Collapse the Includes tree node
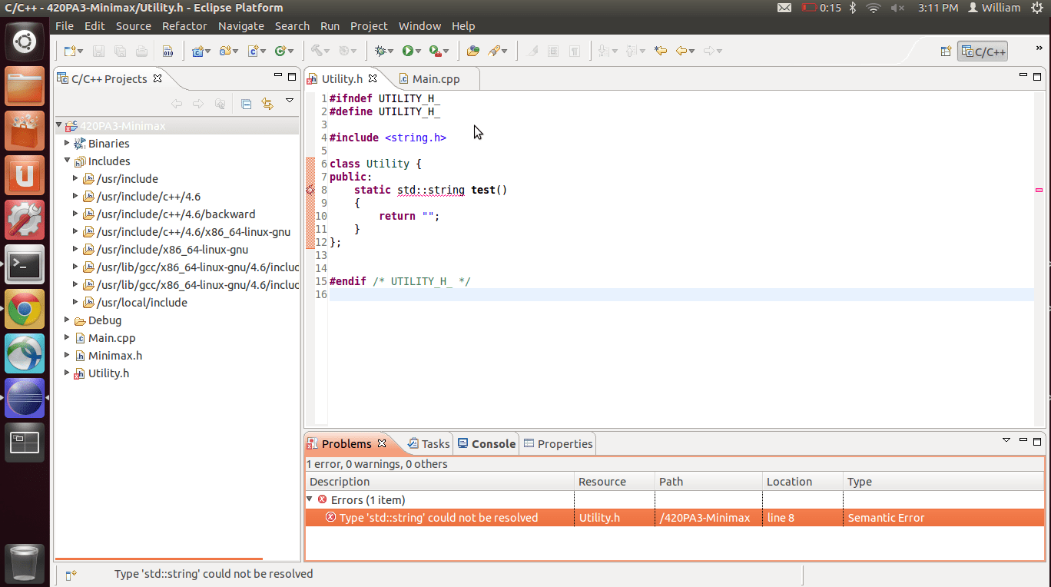The height and width of the screenshot is (587, 1051). (68, 161)
